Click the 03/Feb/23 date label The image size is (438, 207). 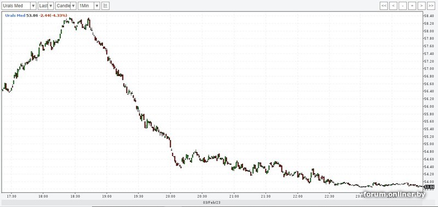tap(212, 202)
